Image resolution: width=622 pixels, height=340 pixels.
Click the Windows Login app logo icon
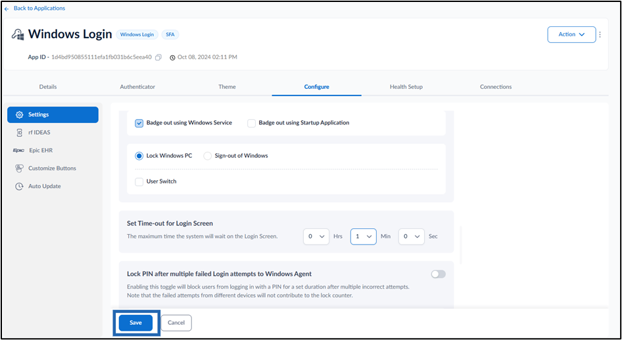[18, 34]
